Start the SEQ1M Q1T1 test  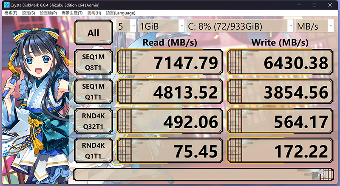(x=93, y=91)
